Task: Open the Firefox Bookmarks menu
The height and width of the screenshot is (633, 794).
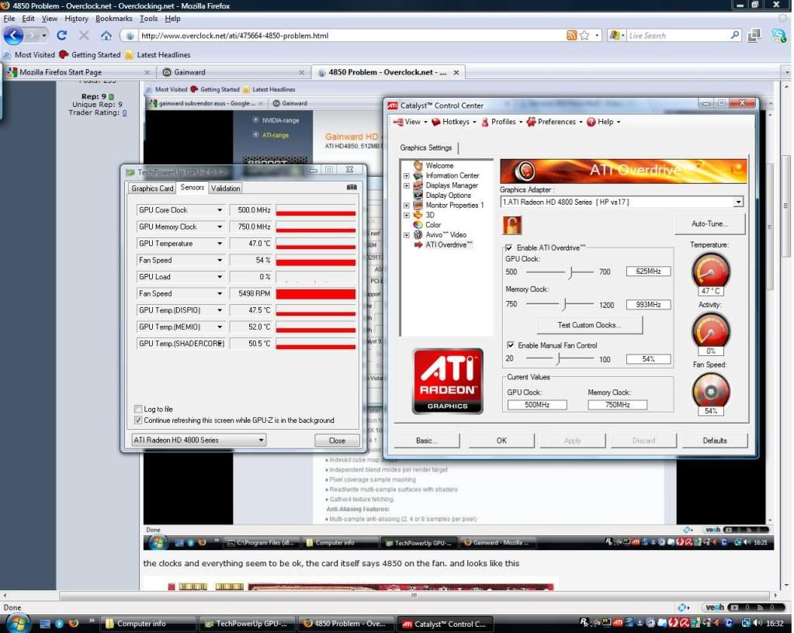Action: 114,19
